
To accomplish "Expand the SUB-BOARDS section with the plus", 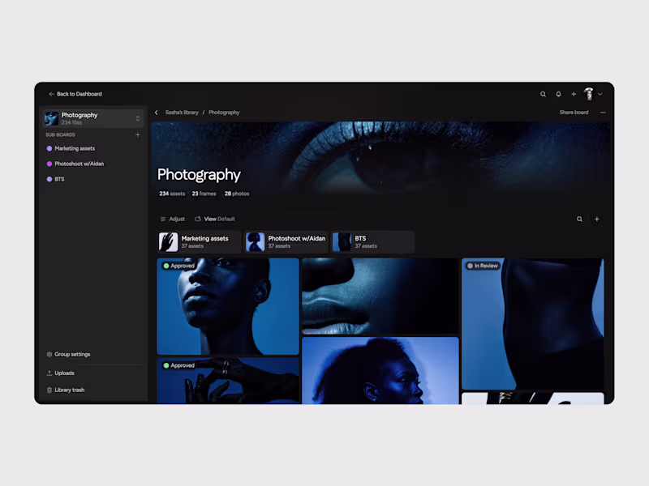I will 138,134.
